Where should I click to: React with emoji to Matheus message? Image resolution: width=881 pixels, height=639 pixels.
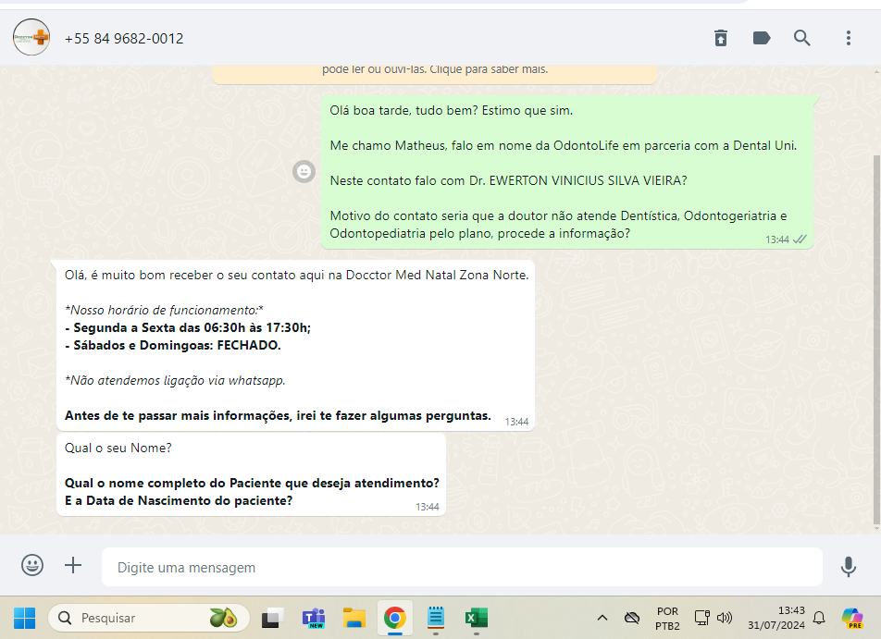[304, 171]
